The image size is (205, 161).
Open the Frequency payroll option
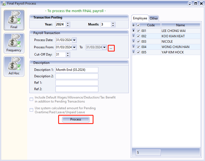click(14, 43)
